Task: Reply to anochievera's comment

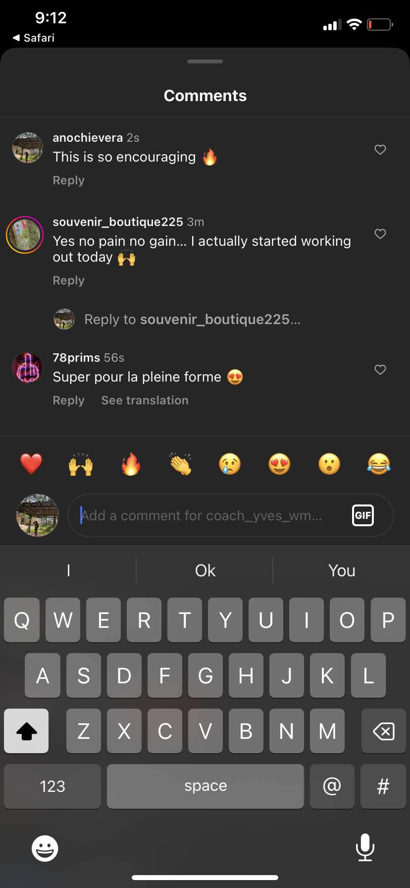Action: (x=68, y=180)
